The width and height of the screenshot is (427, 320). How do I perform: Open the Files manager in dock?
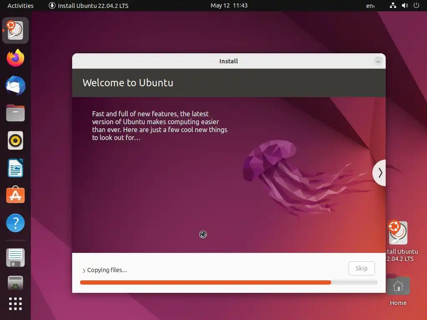click(15, 113)
